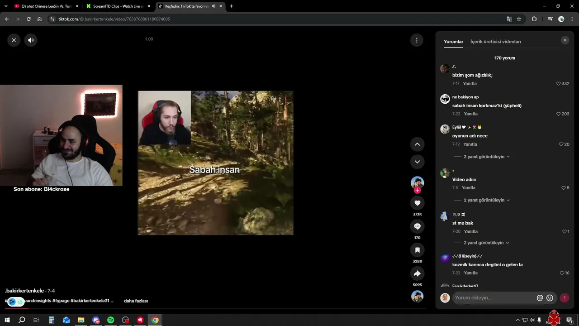The image size is (579, 326).
Task: Seek along the video progress bar
Action: point(215,309)
